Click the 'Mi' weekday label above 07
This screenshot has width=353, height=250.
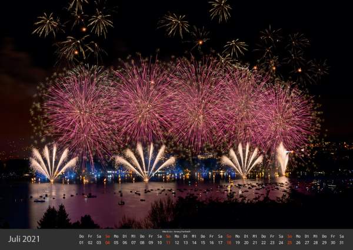(134, 236)
